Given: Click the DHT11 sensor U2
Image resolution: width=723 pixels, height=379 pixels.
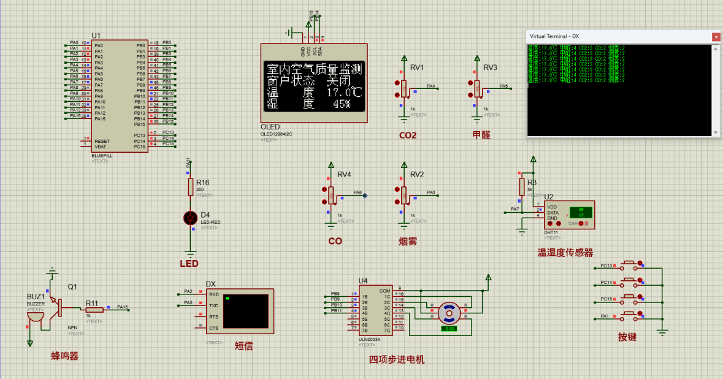Looking at the screenshot, I should [568, 213].
